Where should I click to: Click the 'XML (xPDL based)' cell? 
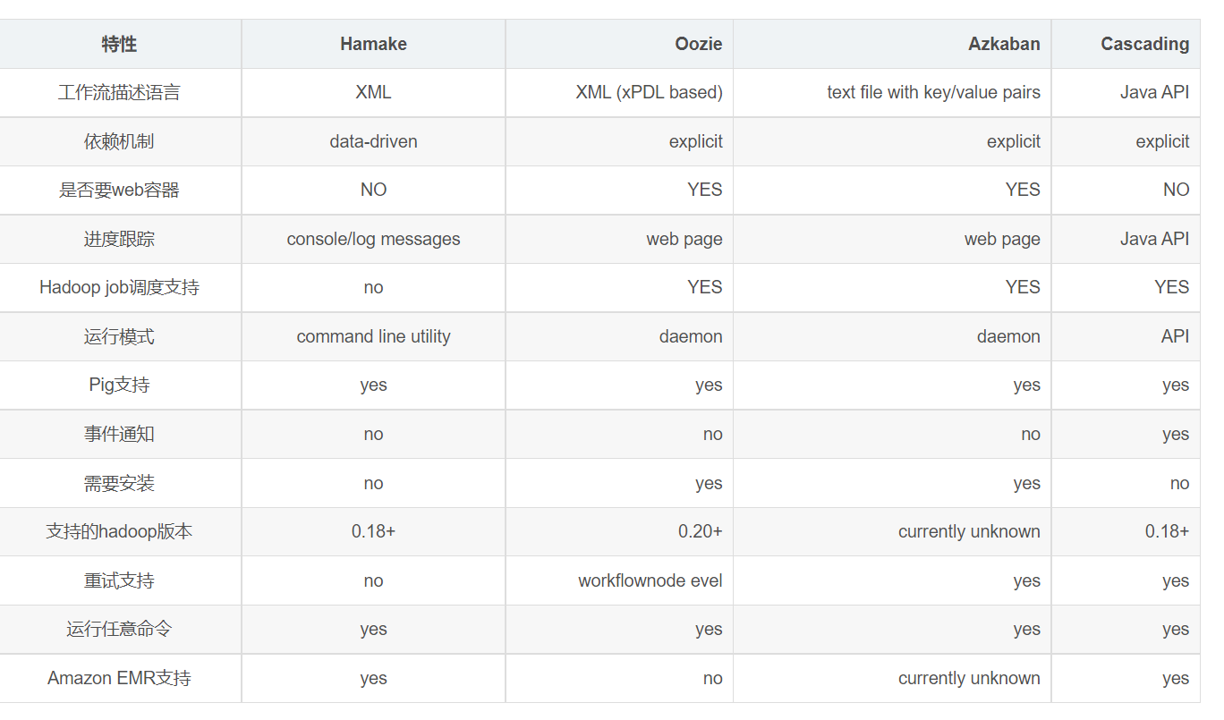click(649, 92)
